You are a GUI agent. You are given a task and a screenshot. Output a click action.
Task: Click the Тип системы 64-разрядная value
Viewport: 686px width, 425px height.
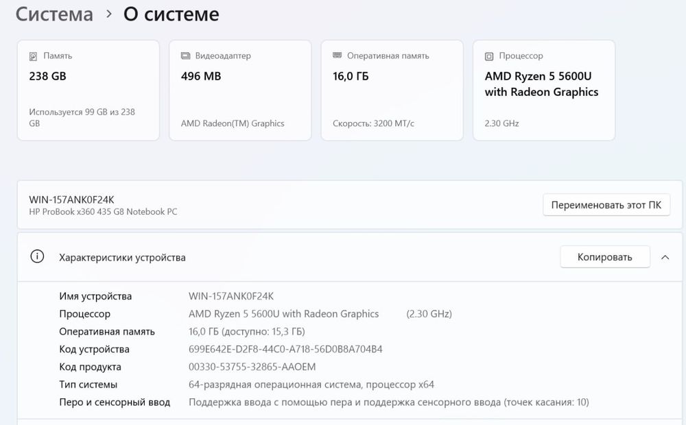click(311, 385)
